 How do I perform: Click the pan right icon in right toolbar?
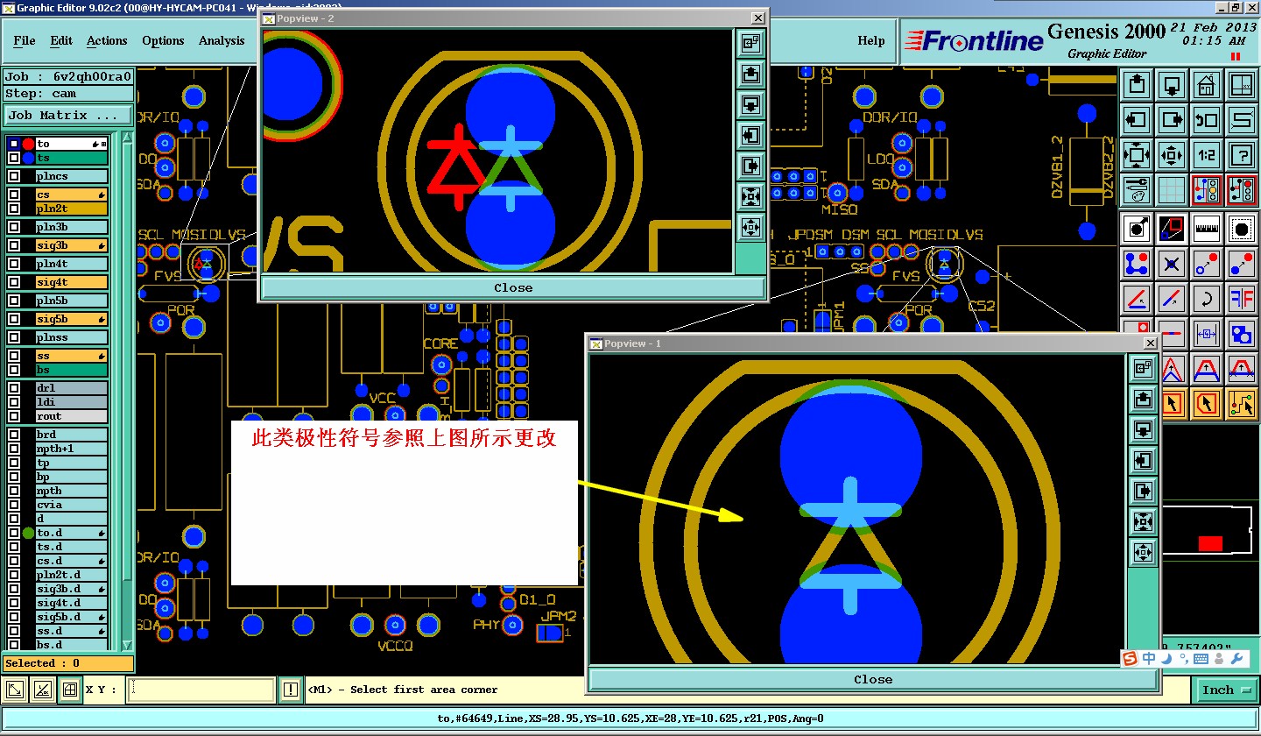[1172, 120]
